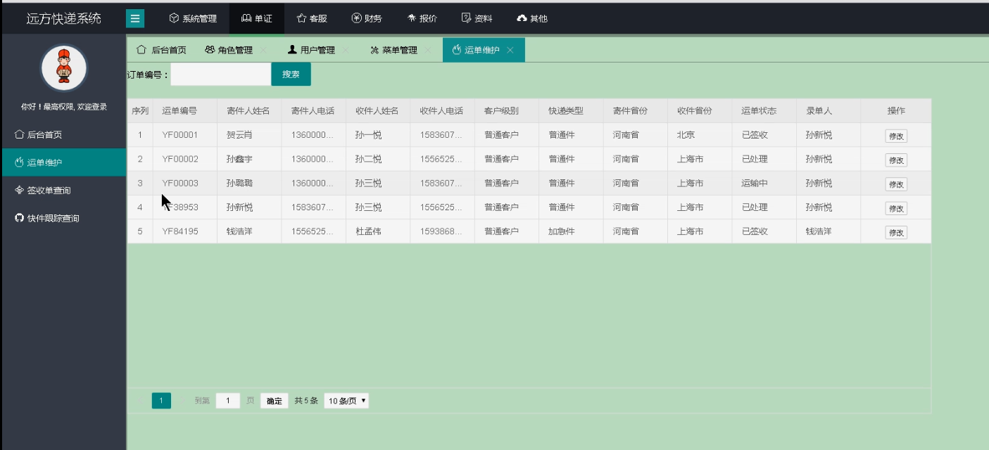Close the 运单维护 tab
The width and height of the screenshot is (989, 450).
click(x=510, y=50)
